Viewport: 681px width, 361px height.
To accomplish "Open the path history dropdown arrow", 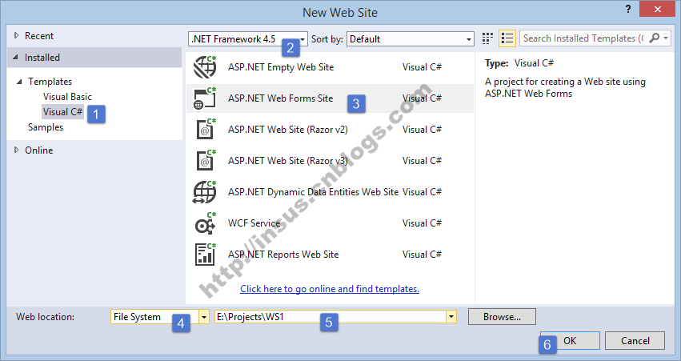I will (451, 317).
